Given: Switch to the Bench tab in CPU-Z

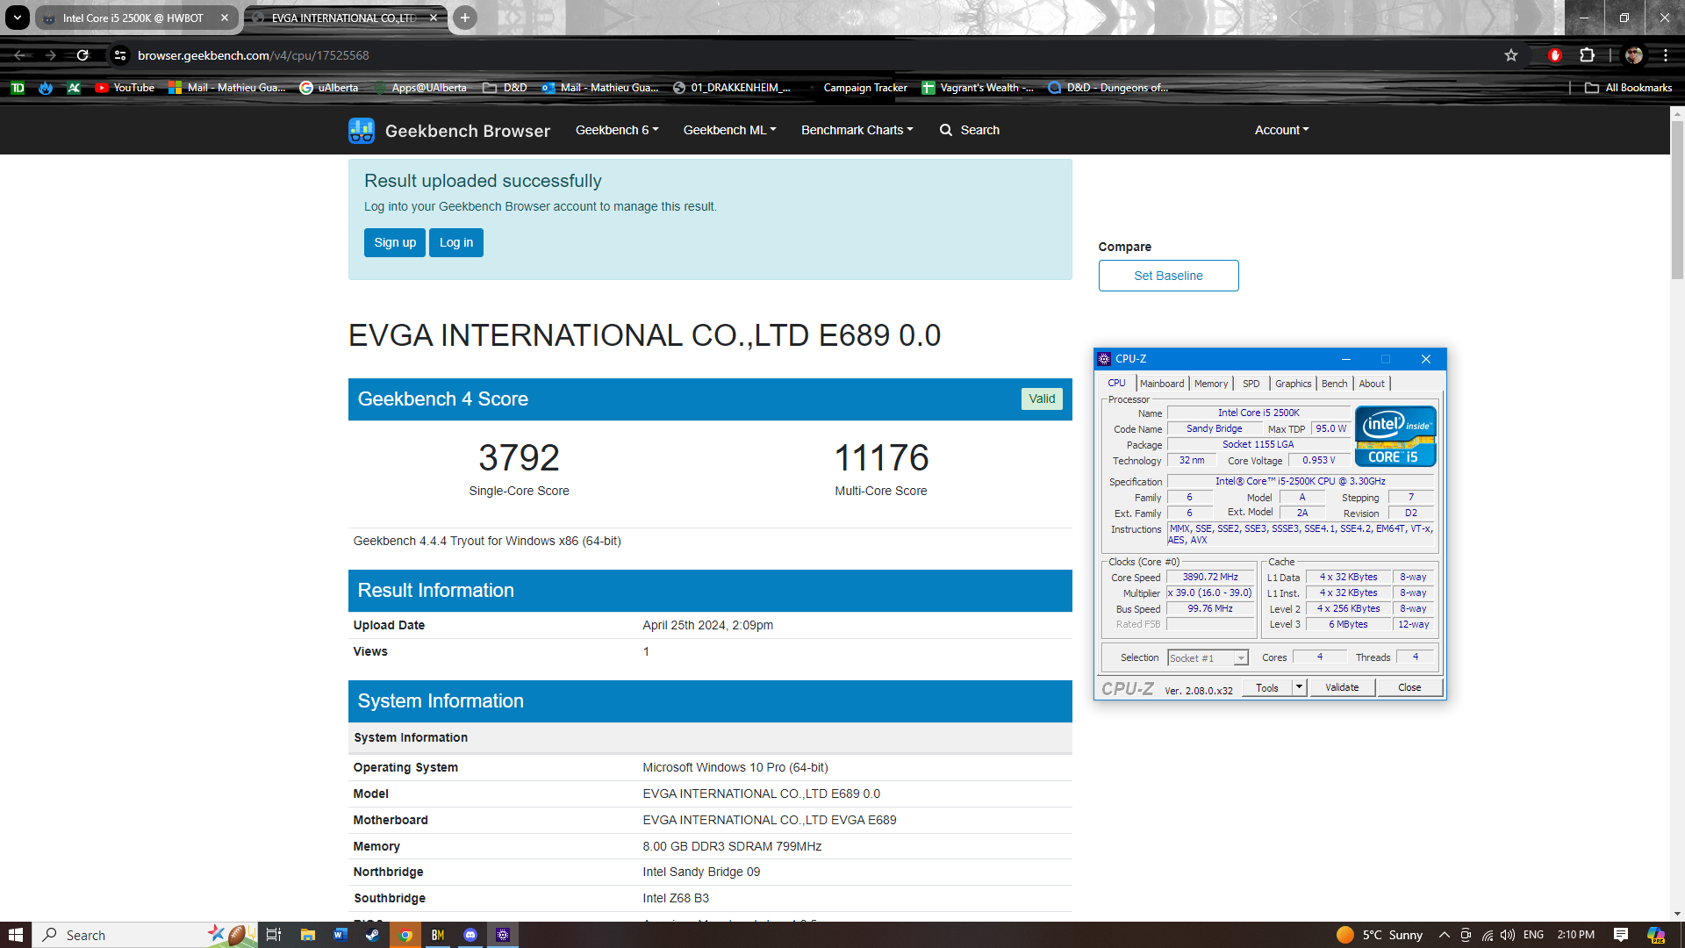Looking at the screenshot, I should pos(1334,384).
